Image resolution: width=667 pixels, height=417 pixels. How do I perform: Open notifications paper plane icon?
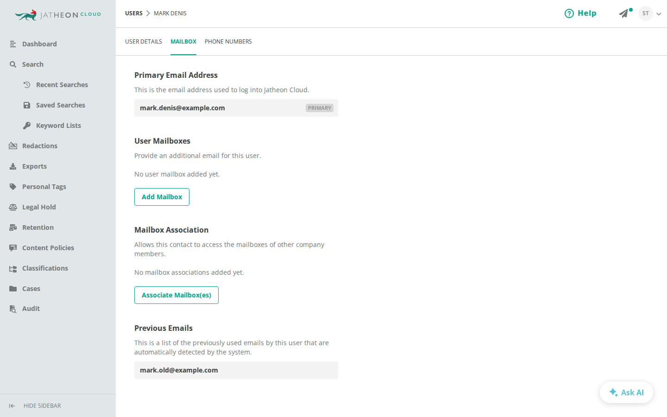coord(623,13)
